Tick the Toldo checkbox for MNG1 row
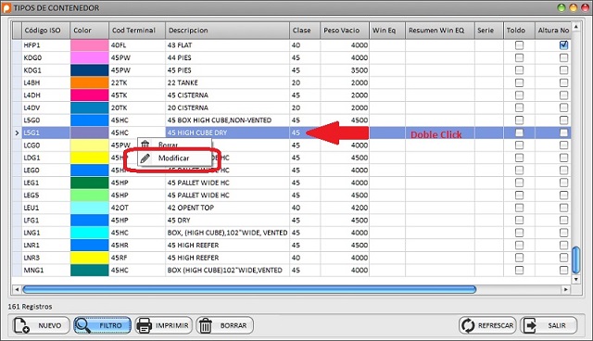The height and width of the screenshot is (341, 593). pos(519,270)
